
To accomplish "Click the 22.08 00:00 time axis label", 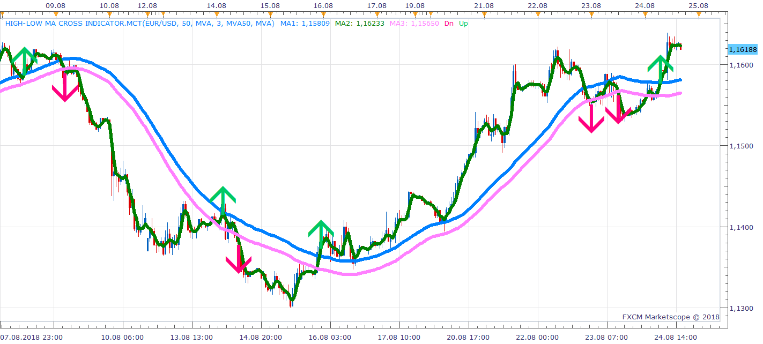I will point(538,337).
